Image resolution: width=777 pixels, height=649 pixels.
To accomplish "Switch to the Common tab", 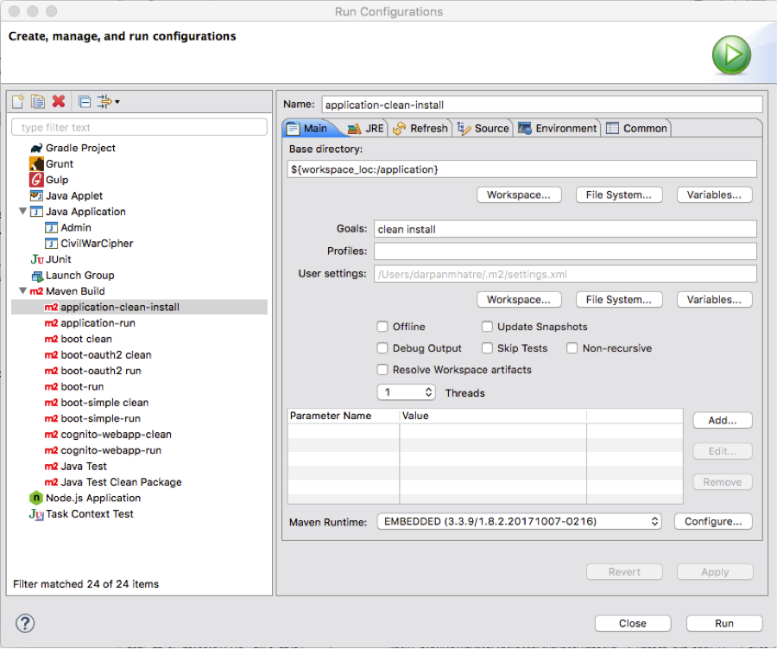I will tap(637, 129).
